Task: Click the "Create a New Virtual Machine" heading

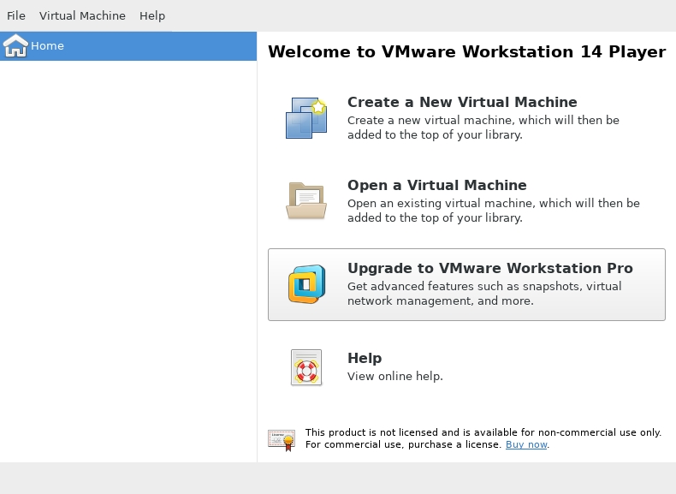Action: tap(462, 103)
